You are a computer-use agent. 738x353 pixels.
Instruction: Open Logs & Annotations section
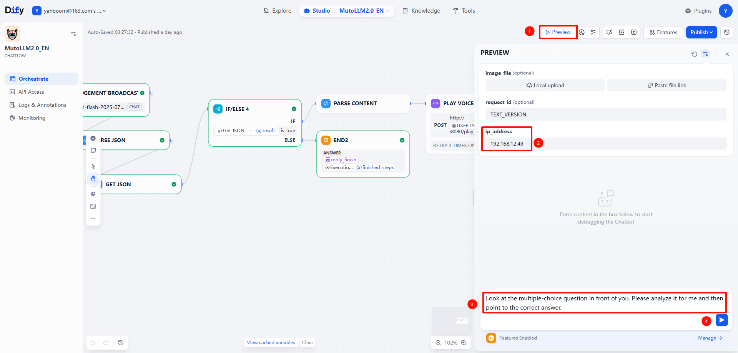42,105
